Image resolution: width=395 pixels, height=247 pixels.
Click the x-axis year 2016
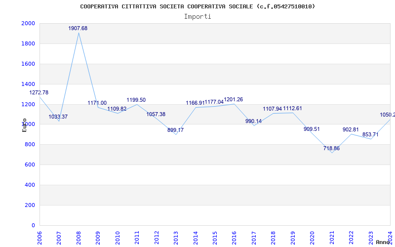(x=234, y=238)
